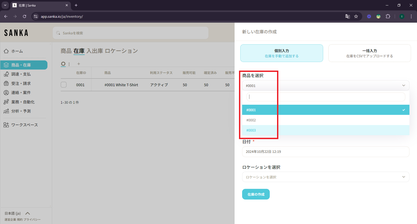The width and height of the screenshot is (417, 224).
Task: Bookmark this page with star icon
Action: pos(356,16)
